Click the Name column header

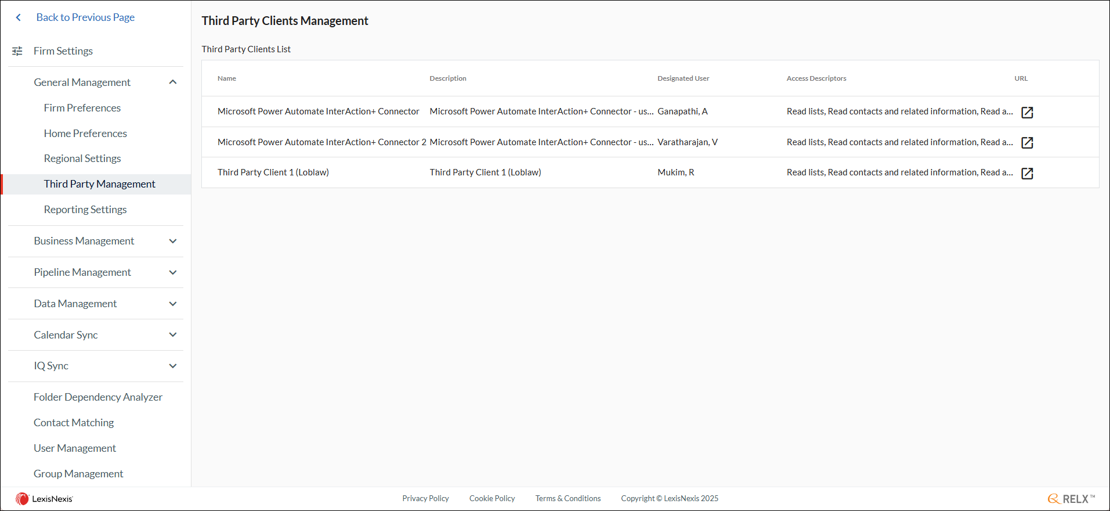[227, 78]
